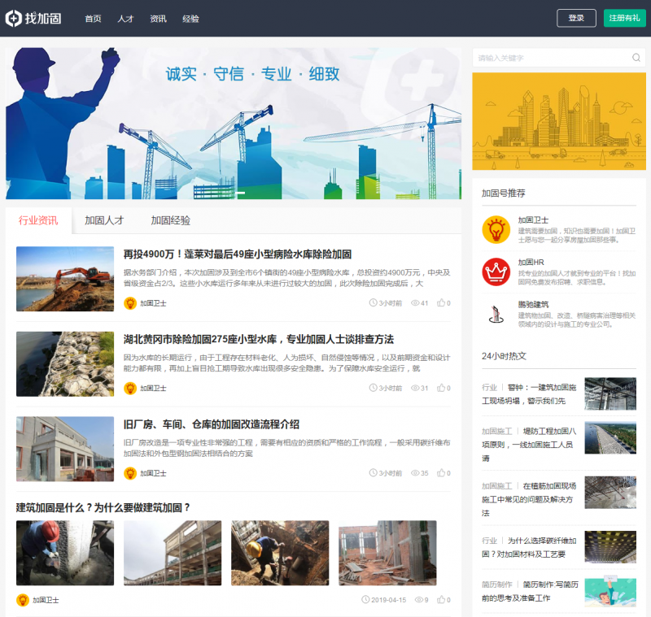Click the 登录 button
This screenshot has height=617, width=651.
coord(576,18)
